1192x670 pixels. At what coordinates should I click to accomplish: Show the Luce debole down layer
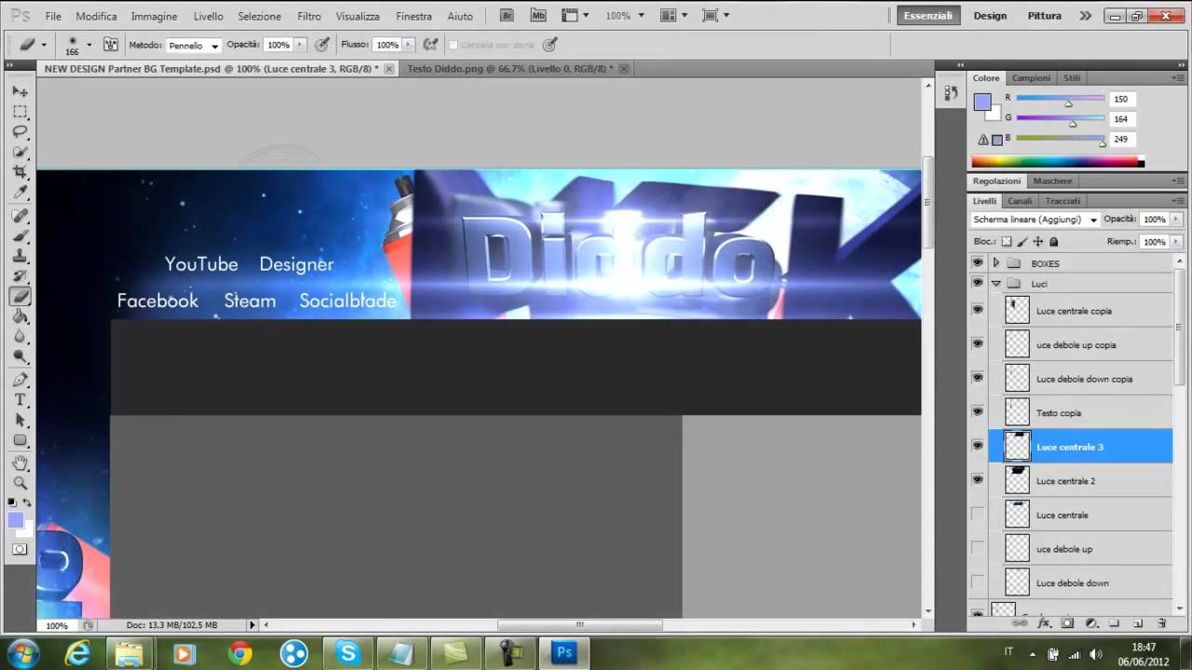(x=977, y=582)
